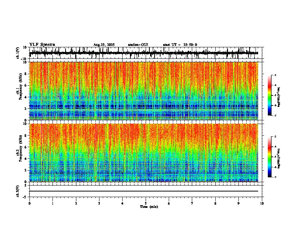Click the '-7' label on ch.1 color scale
This screenshot has width=295, height=228.
pos(275,115)
